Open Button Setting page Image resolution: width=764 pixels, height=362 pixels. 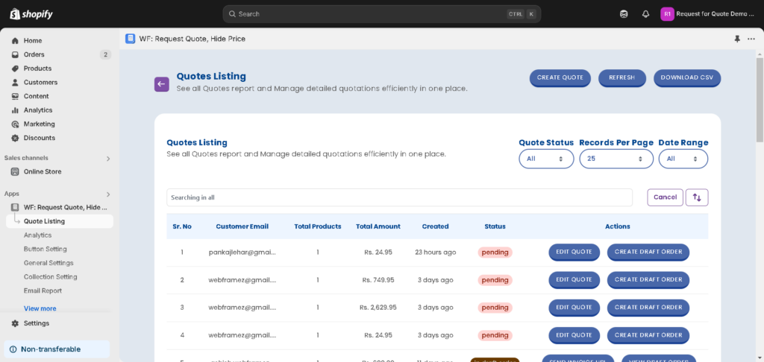pyautogui.click(x=46, y=249)
